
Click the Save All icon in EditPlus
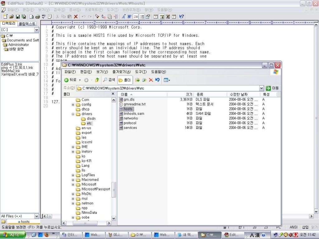24,17
